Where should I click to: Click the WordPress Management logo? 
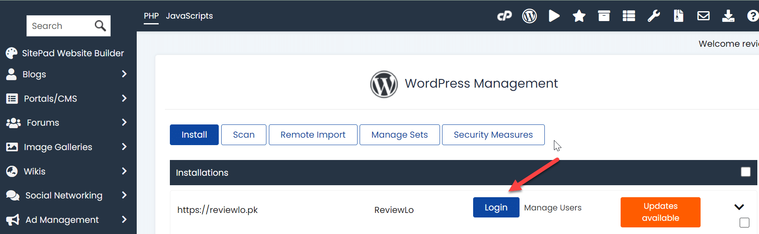coord(384,84)
